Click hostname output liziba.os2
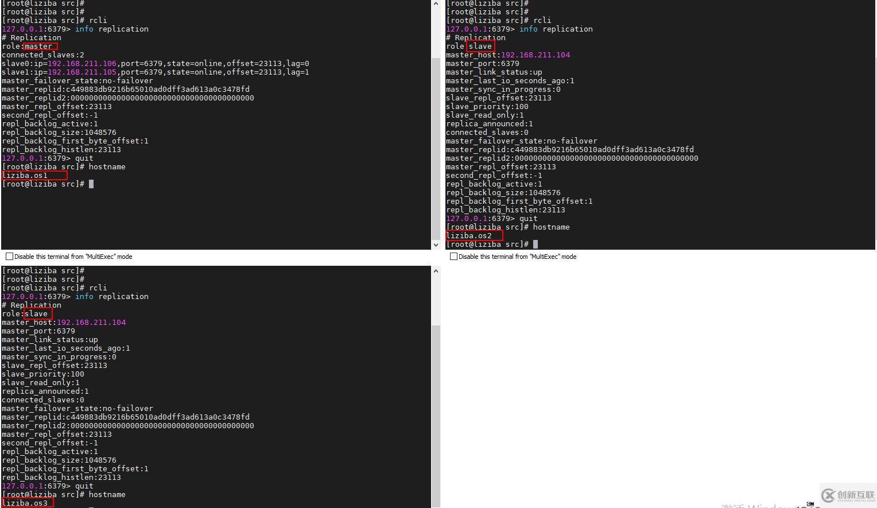Viewport: 877px width, 508px height. [x=469, y=236]
